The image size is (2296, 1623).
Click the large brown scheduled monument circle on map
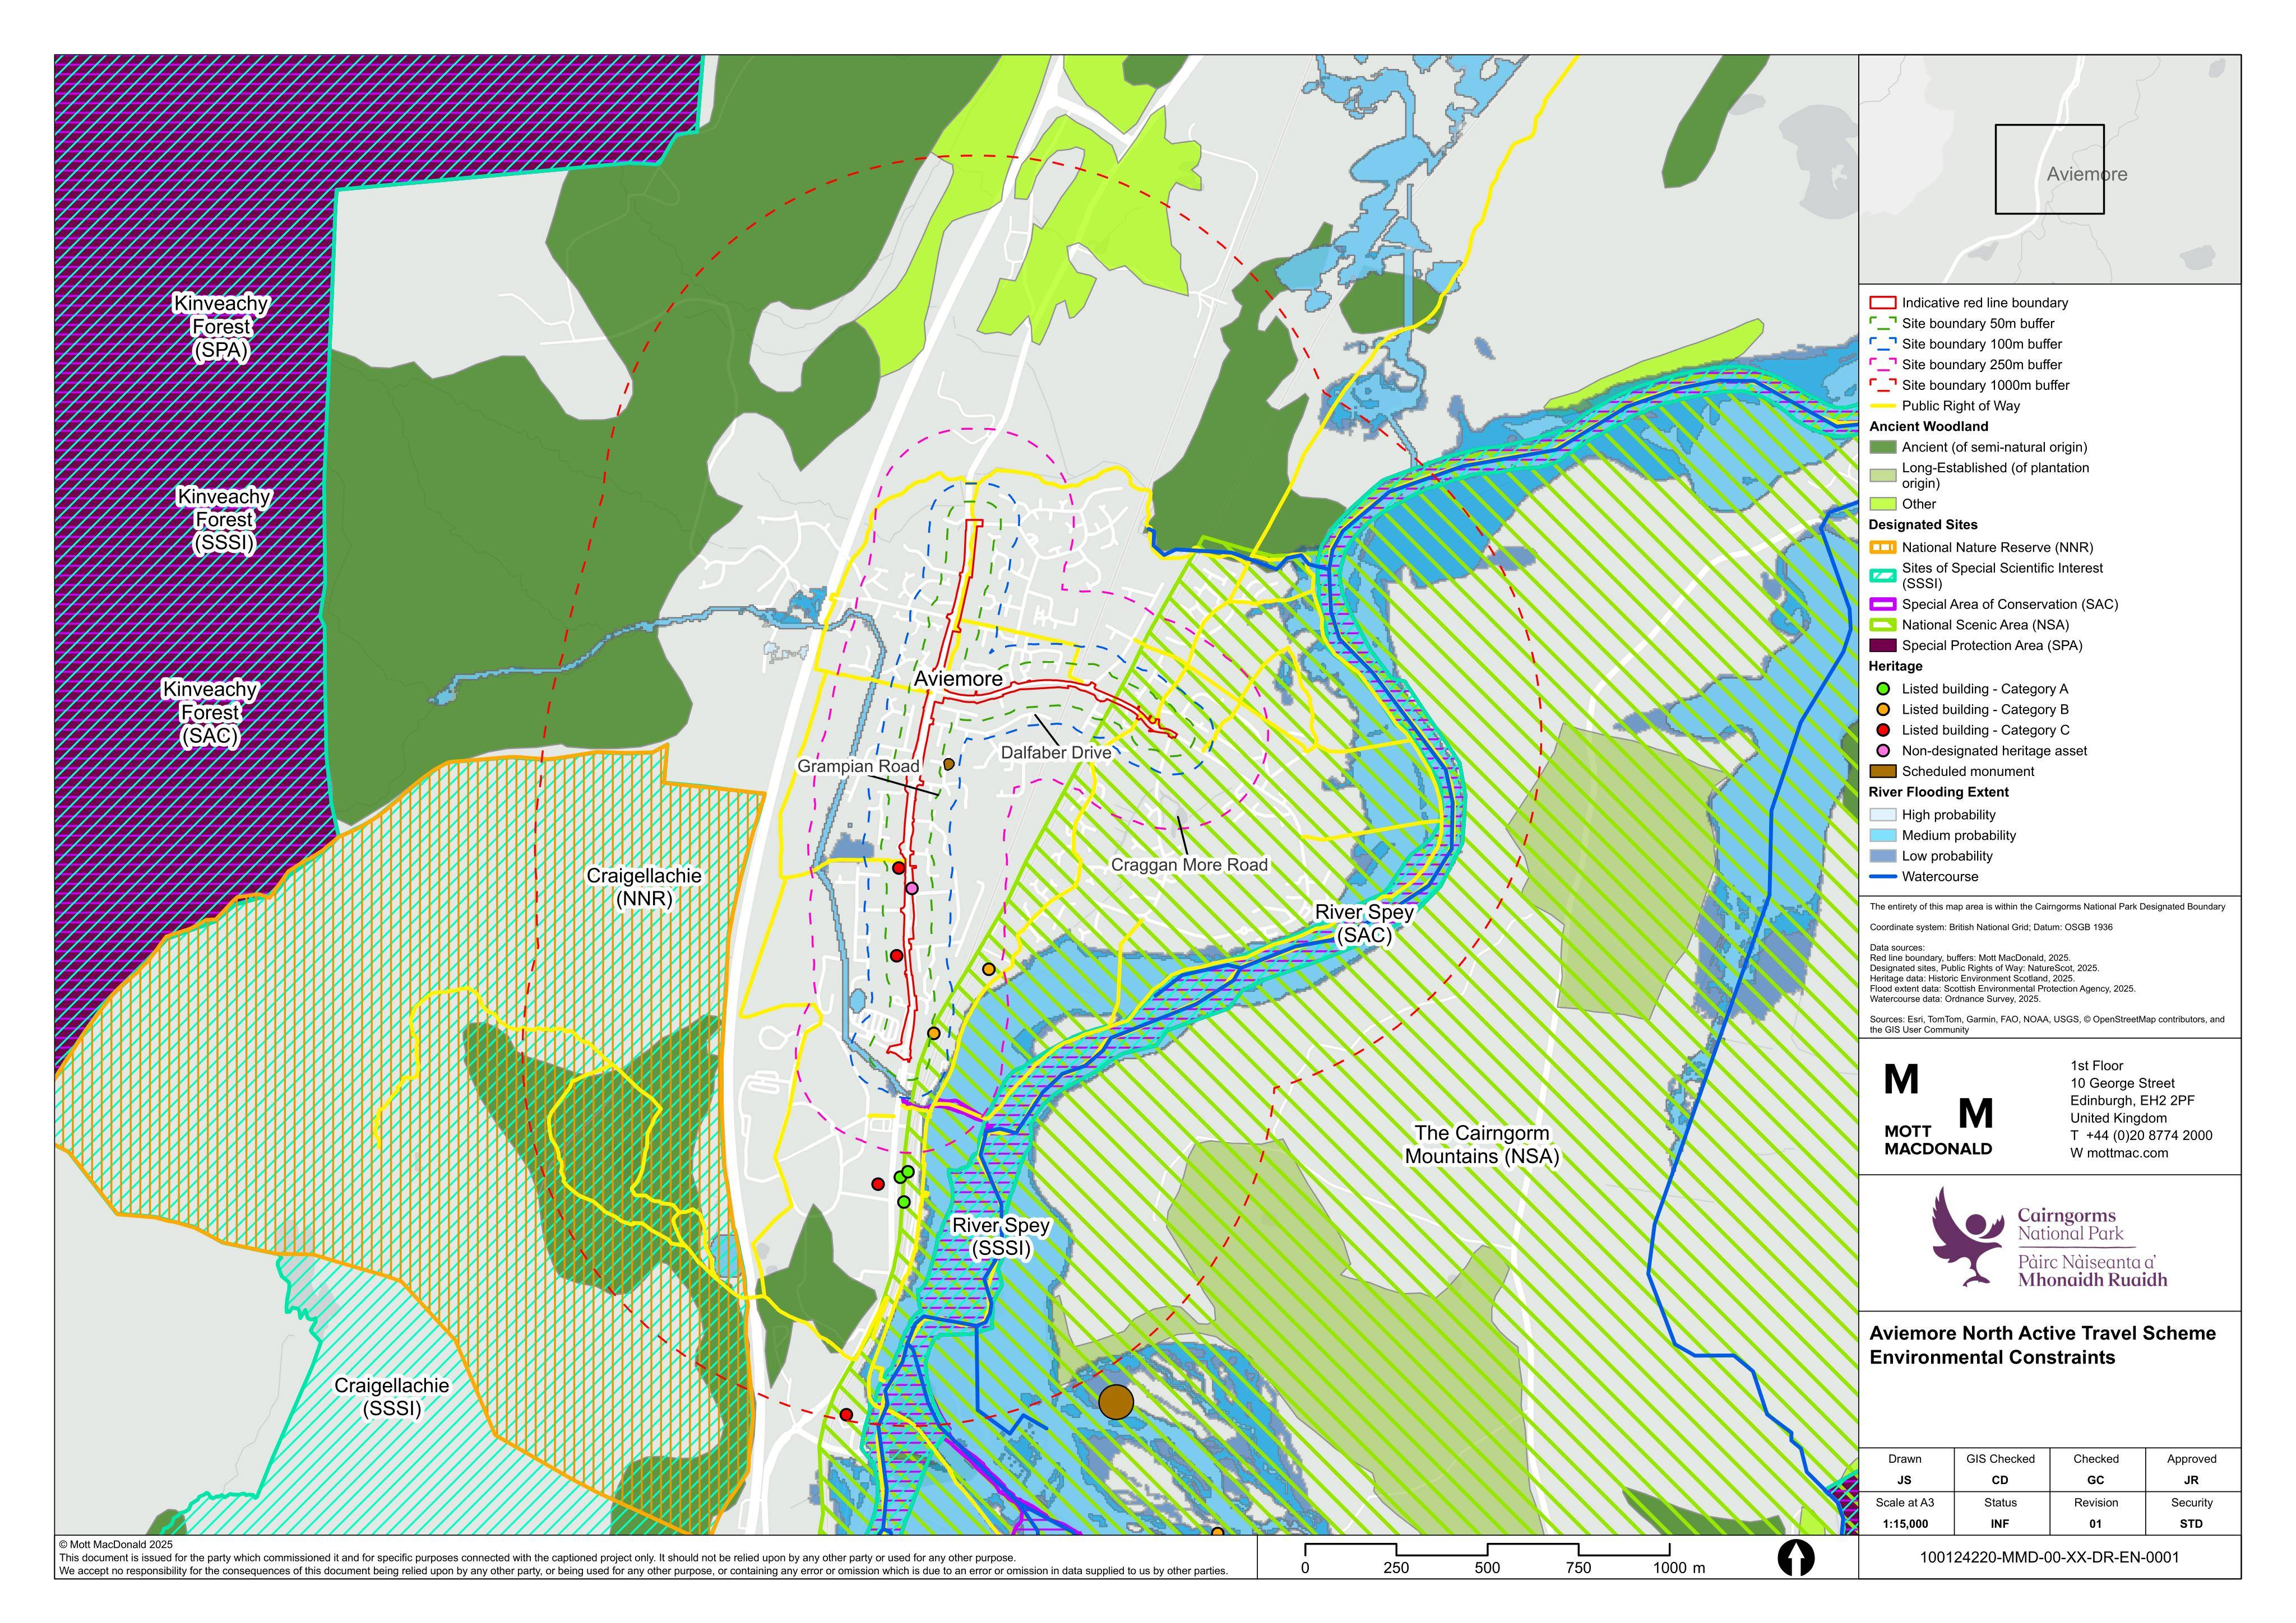[x=1116, y=1402]
